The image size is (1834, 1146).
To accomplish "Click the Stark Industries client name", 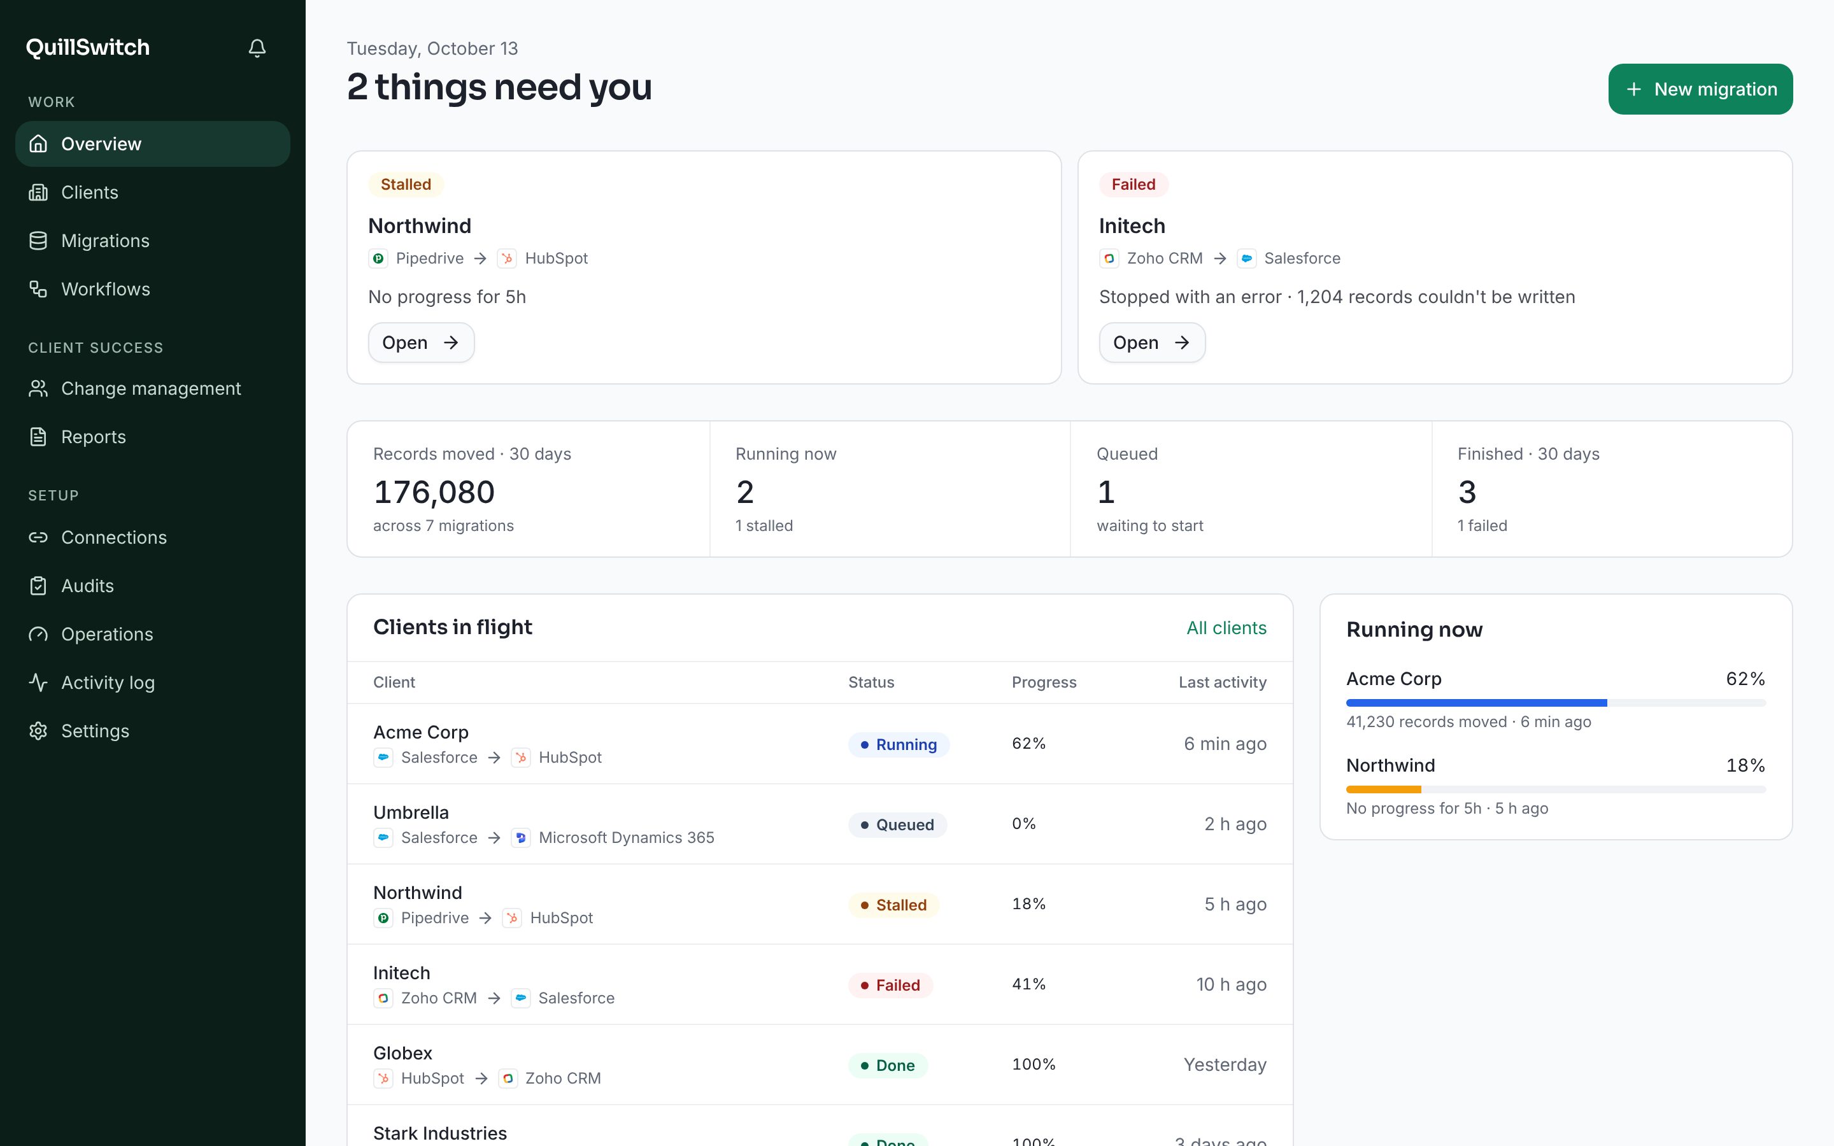I will pyautogui.click(x=439, y=1133).
